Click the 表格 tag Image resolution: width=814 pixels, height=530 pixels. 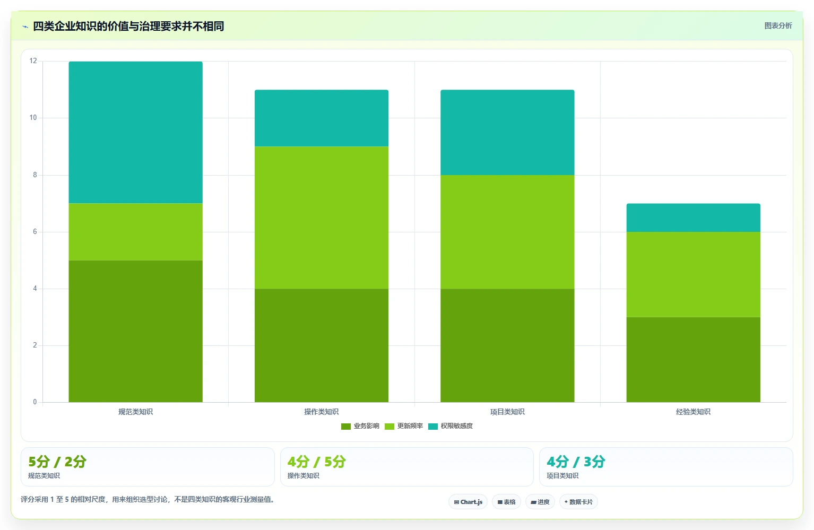click(x=506, y=502)
